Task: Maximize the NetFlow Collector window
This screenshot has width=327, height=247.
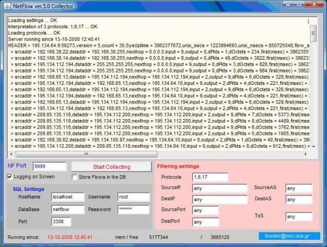Action: [x=299, y=5]
